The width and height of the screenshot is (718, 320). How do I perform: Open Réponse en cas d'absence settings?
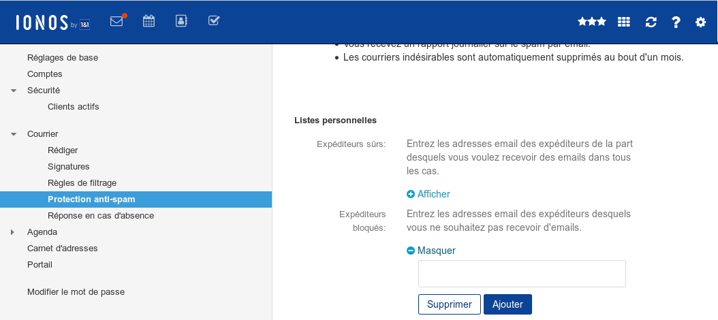pos(100,216)
